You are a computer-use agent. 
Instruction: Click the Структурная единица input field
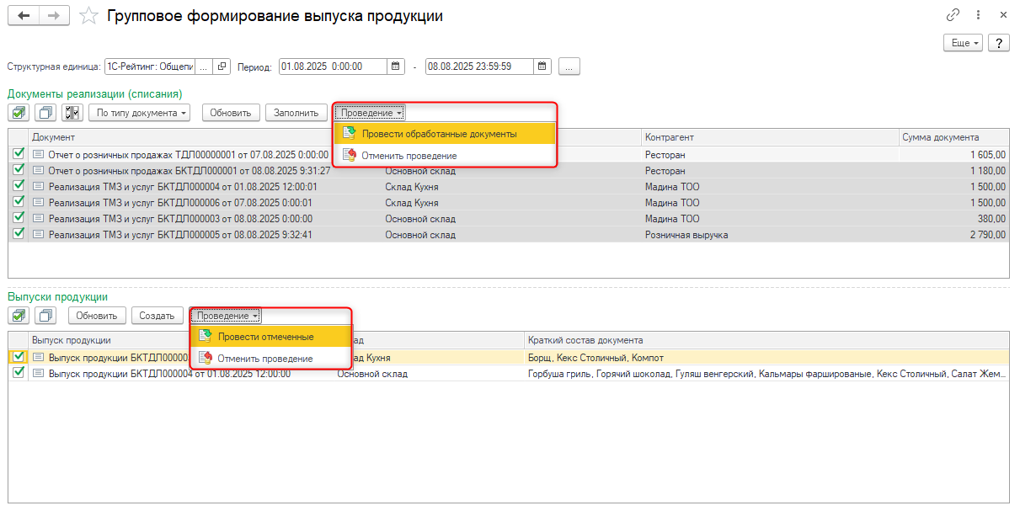pyautogui.click(x=149, y=67)
